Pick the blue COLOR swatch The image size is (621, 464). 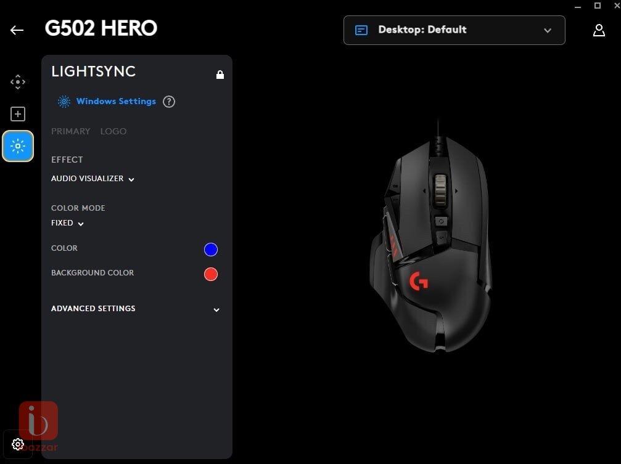(211, 250)
